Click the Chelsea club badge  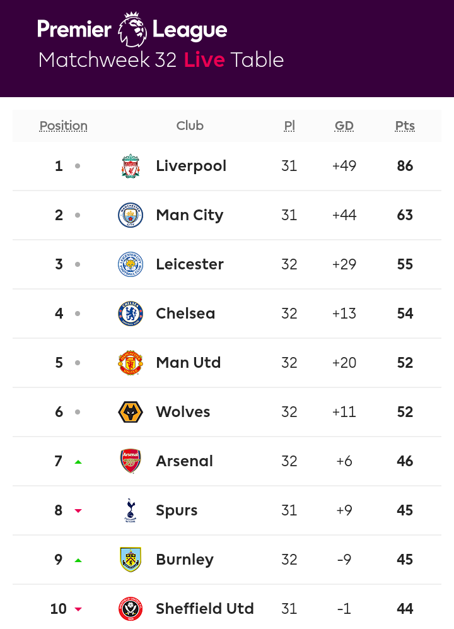click(x=131, y=314)
